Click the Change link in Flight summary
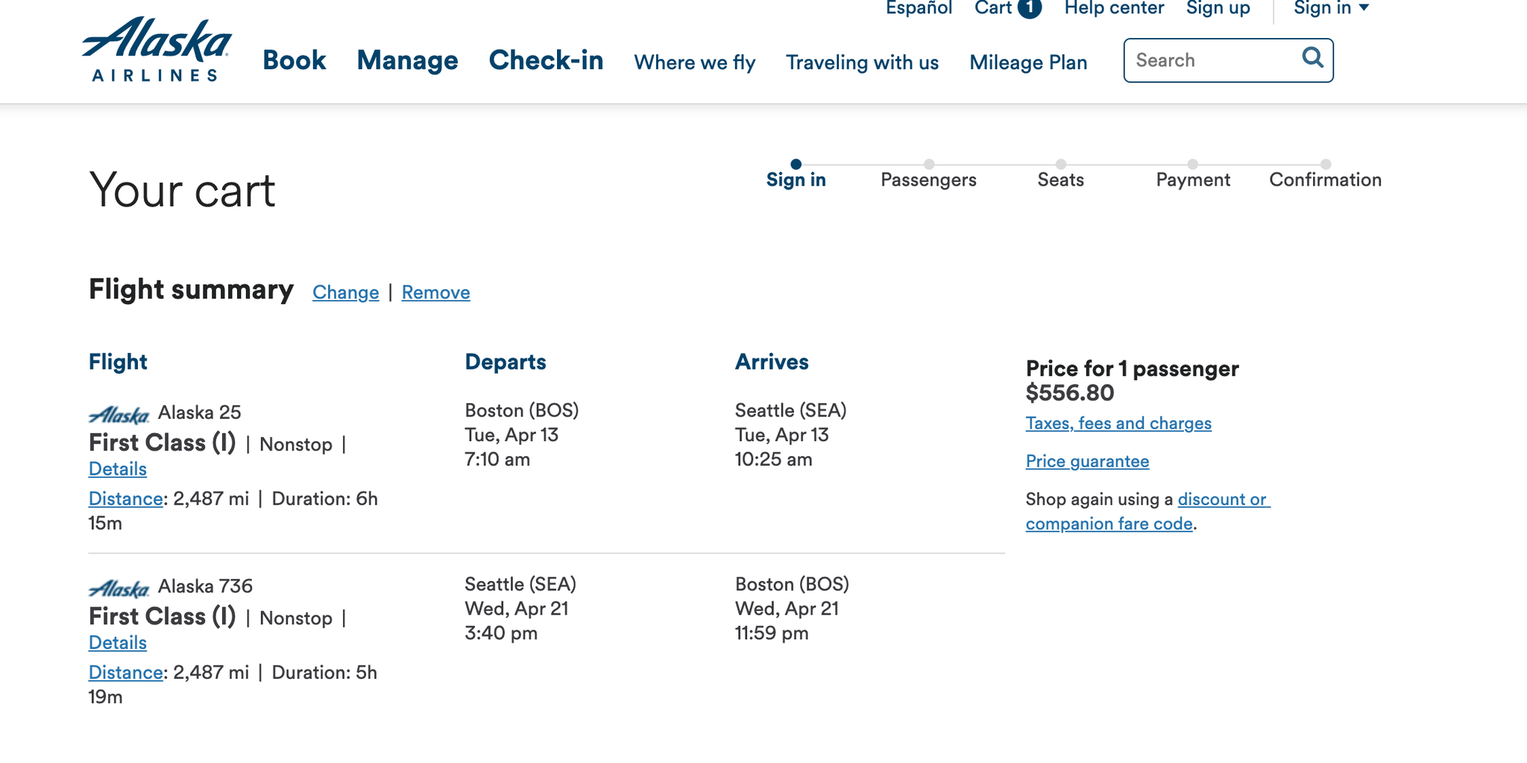The image size is (1527, 763). (x=345, y=292)
